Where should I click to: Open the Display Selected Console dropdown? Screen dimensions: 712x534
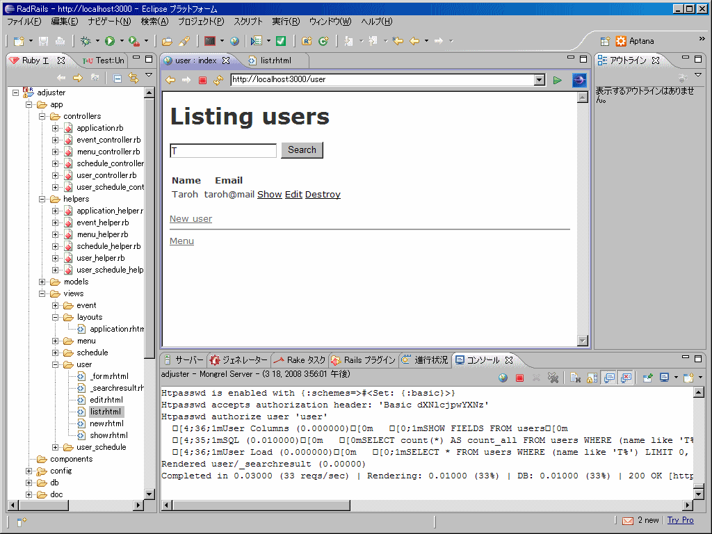tap(676, 378)
